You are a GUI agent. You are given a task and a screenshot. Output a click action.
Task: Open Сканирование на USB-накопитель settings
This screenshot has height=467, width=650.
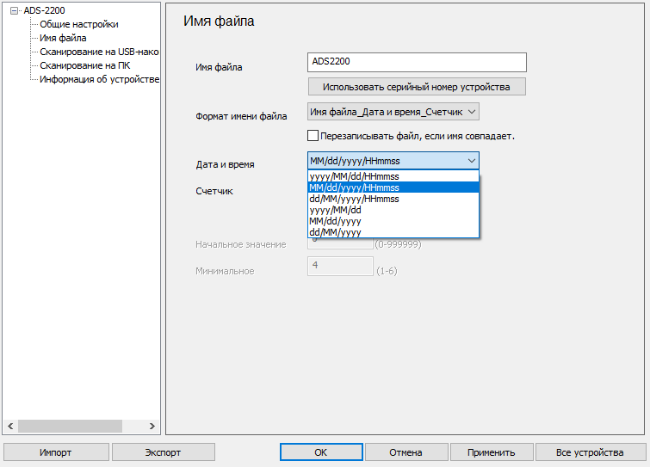99,52
